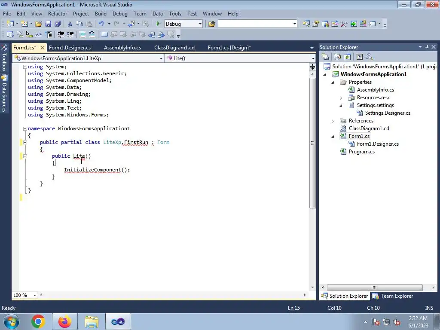Screen dimensions: 440x330
Task: Open the Properties Window toolbar icon
Action: (x=316, y=24)
